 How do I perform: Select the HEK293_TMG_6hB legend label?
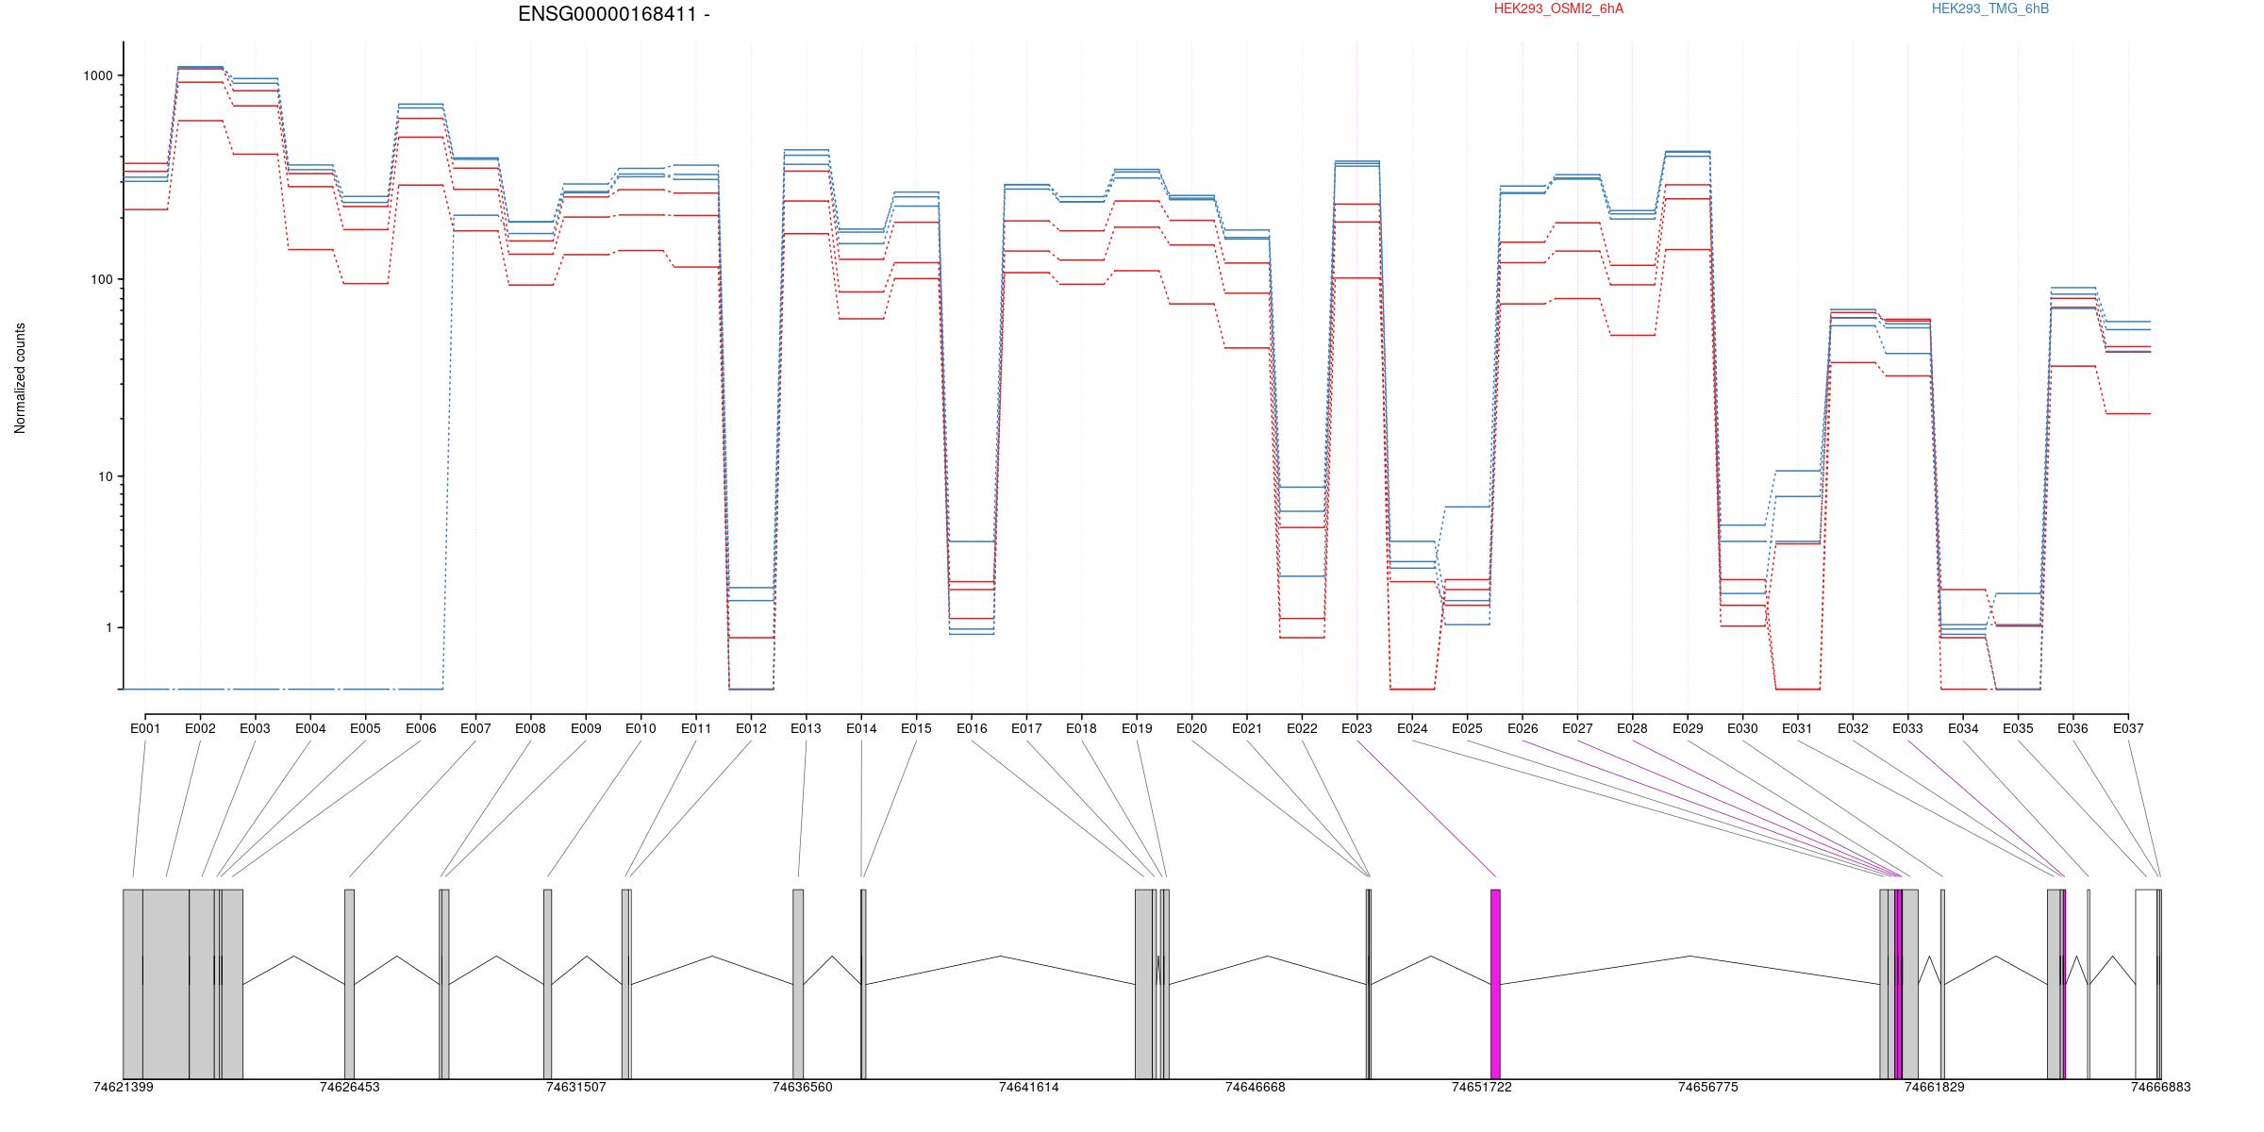coord(1990,8)
